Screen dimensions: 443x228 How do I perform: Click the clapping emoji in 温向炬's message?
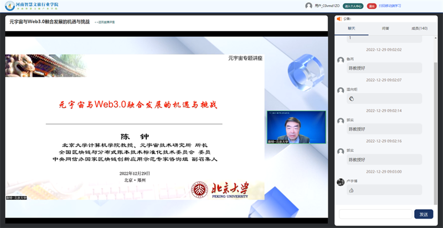point(352,99)
